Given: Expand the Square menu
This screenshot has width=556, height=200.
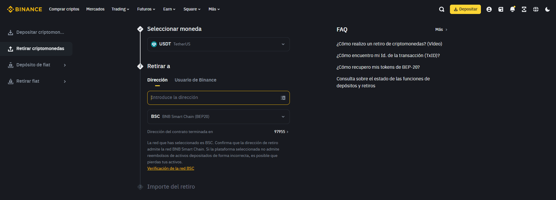Looking at the screenshot, I should pyautogui.click(x=192, y=9).
